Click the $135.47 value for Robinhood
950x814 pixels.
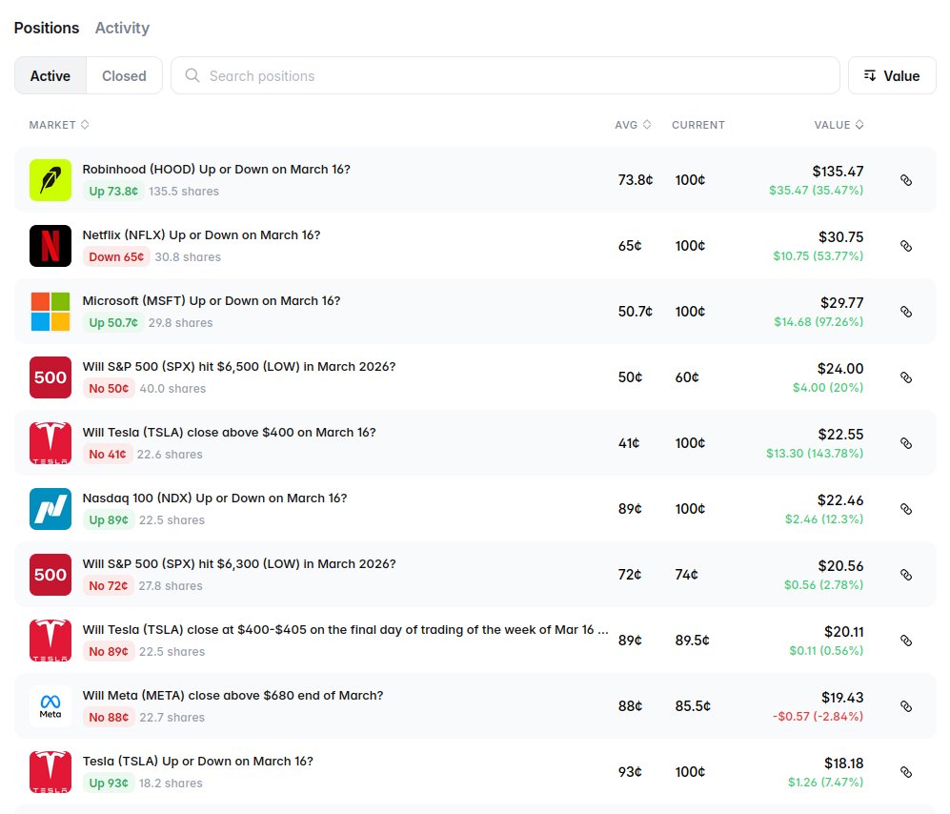click(x=838, y=172)
